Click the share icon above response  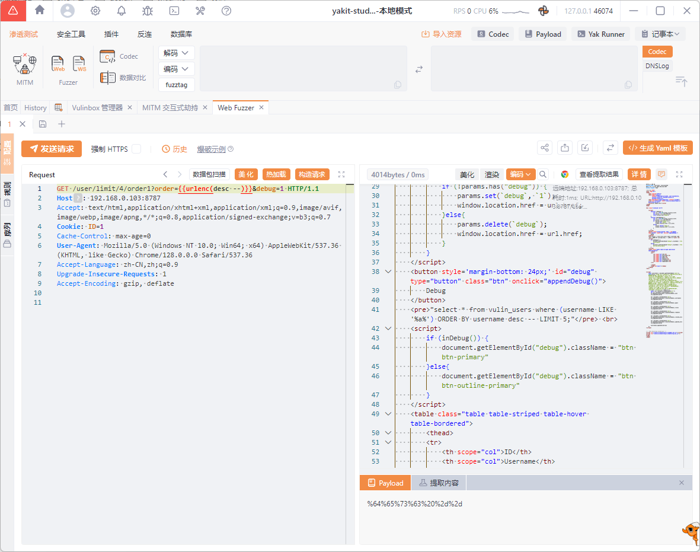coord(545,148)
